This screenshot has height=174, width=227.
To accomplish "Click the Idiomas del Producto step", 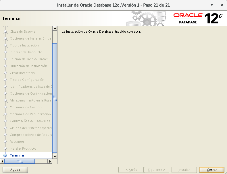I will pos(26,52).
